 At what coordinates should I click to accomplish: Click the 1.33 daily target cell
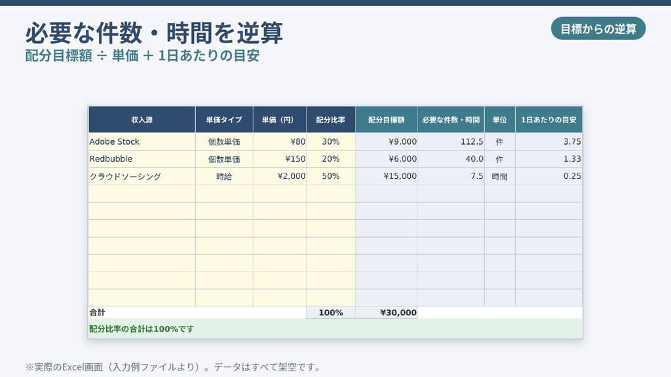[548, 159]
